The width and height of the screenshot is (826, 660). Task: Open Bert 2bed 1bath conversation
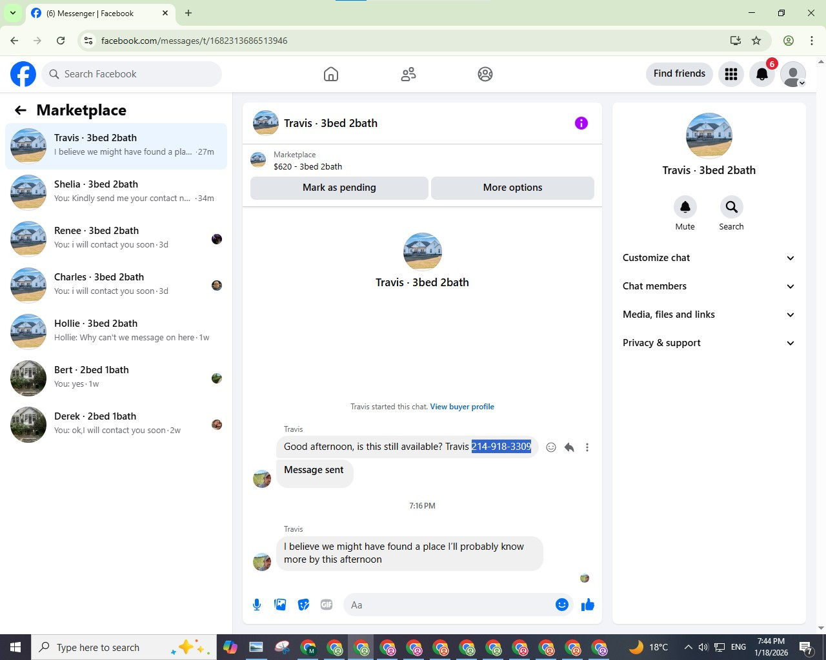click(116, 378)
